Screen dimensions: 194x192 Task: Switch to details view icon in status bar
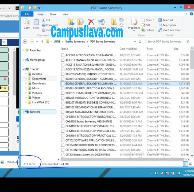coord(186,164)
